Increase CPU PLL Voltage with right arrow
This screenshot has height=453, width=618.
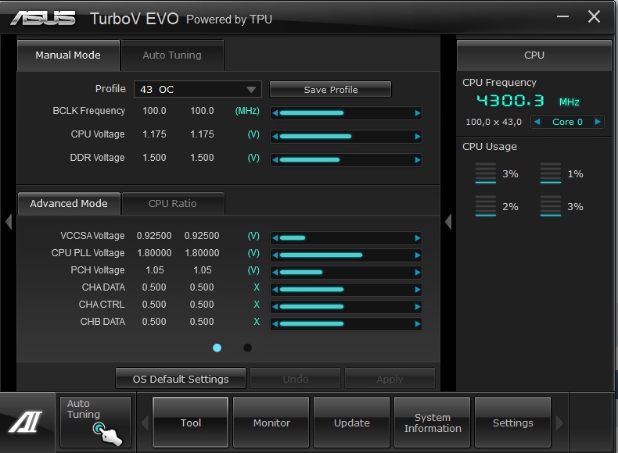click(x=418, y=255)
